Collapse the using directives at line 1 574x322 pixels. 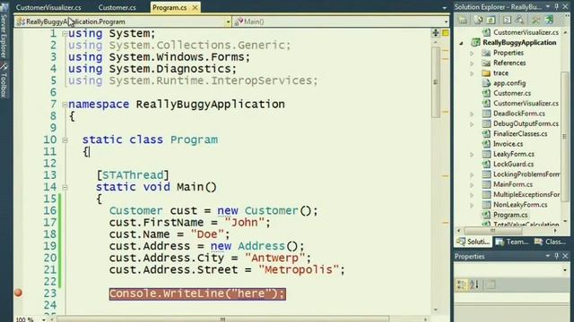pyautogui.click(x=65, y=34)
